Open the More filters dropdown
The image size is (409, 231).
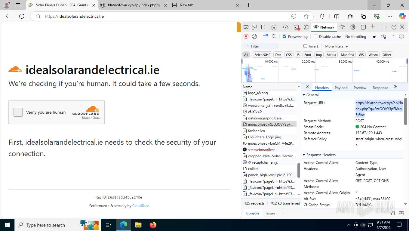tap(337, 46)
